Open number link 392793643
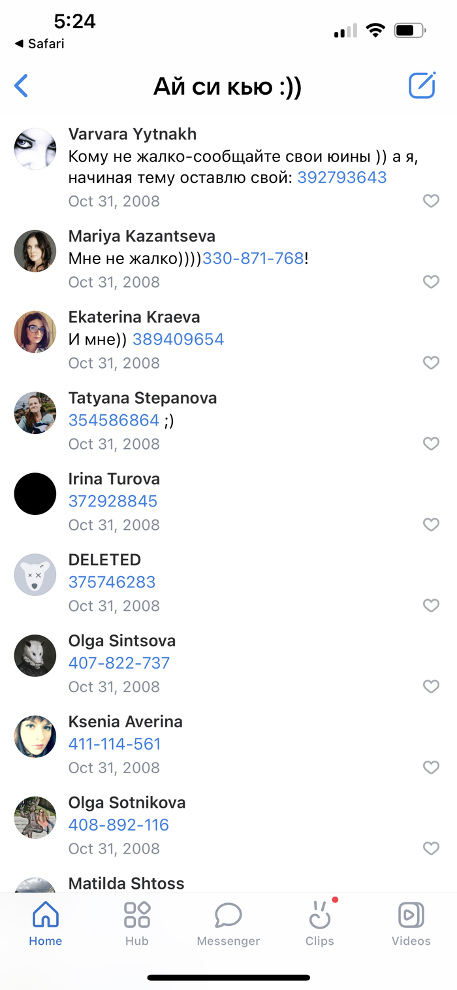457x990 pixels. click(x=342, y=177)
